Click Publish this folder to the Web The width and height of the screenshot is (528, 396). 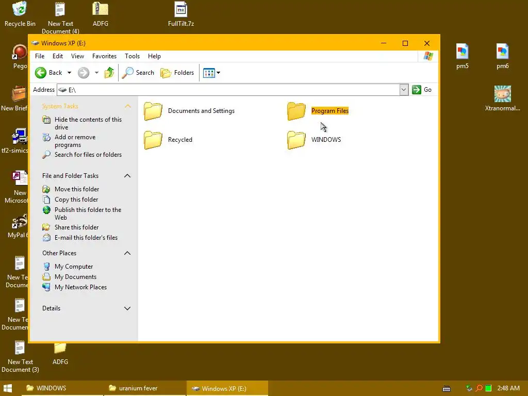[x=88, y=213]
